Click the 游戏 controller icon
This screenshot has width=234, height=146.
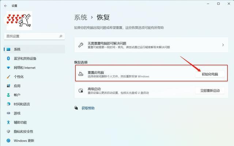[8, 113]
